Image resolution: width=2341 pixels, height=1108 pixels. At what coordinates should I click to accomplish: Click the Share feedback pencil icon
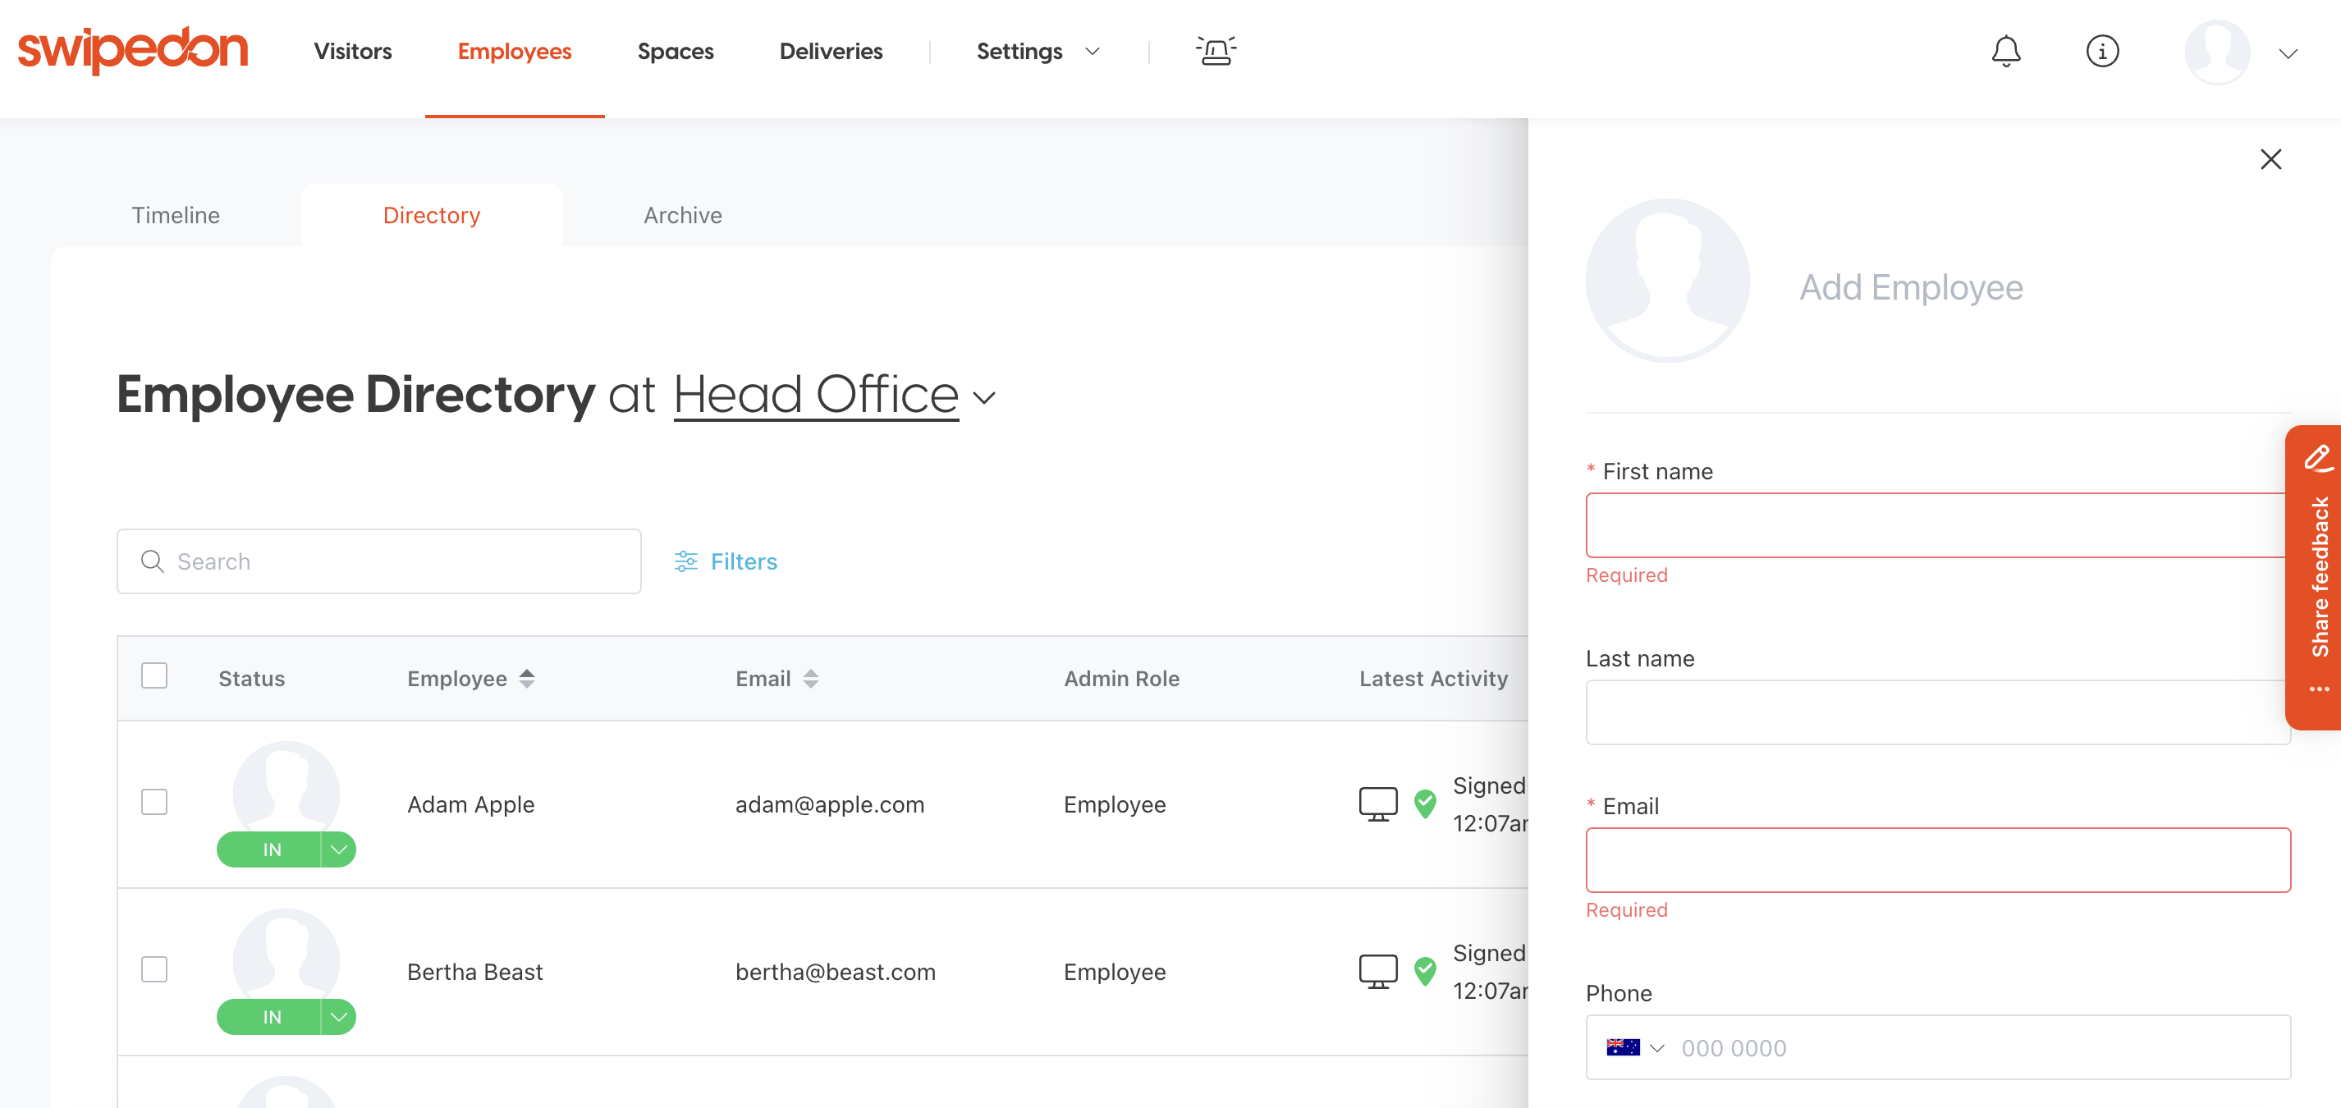tap(2318, 457)
